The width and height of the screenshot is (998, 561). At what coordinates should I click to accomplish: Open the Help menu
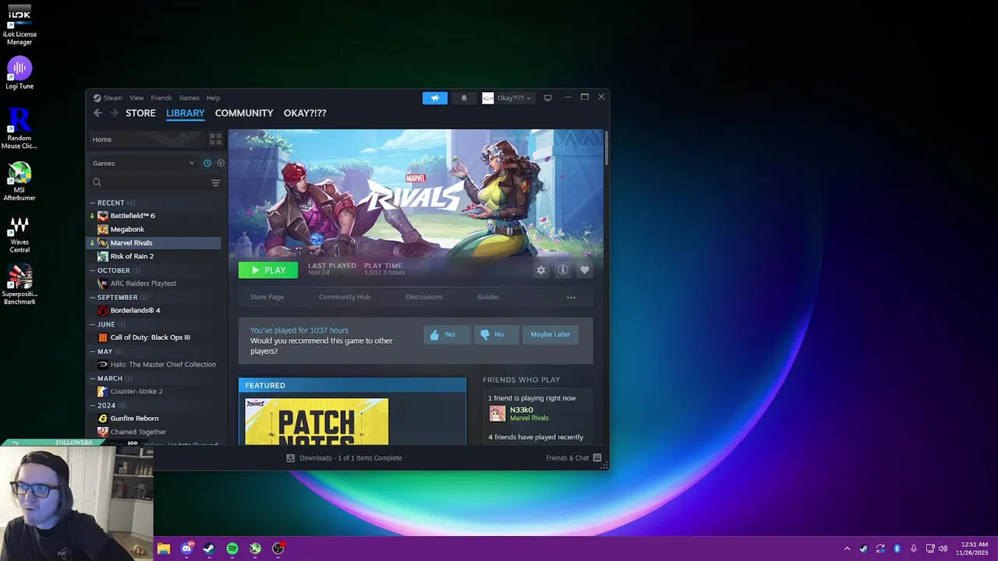(213, 98)
